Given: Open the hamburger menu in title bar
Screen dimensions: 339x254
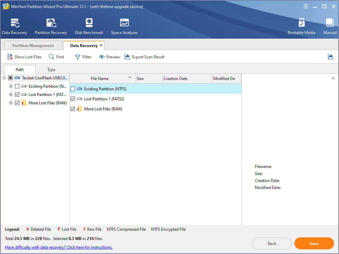Looking at the screenshot, I should point(306,6).
